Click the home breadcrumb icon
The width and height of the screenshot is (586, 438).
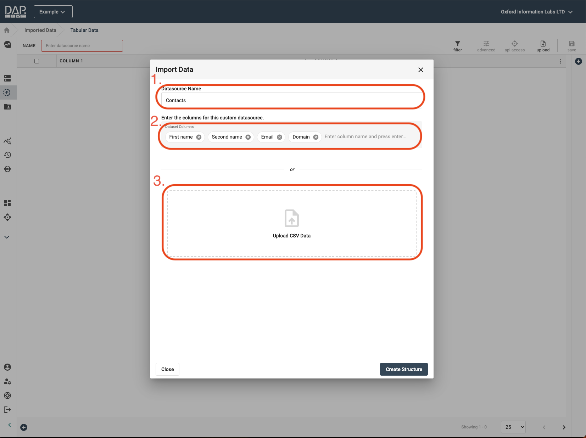click(7, 30)
